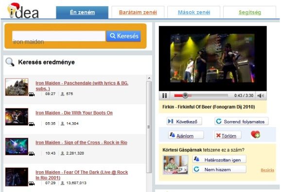The height and width of the screenshot is (192, 282).
Task: Open the Mások zenéi tab
Action: pos(194,13)
